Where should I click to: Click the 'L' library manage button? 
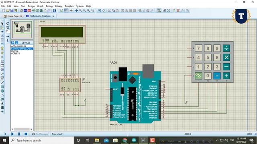point(16,43)
